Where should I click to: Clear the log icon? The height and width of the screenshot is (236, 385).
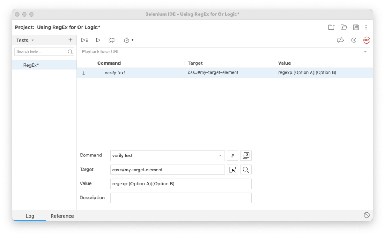(367, 215)
